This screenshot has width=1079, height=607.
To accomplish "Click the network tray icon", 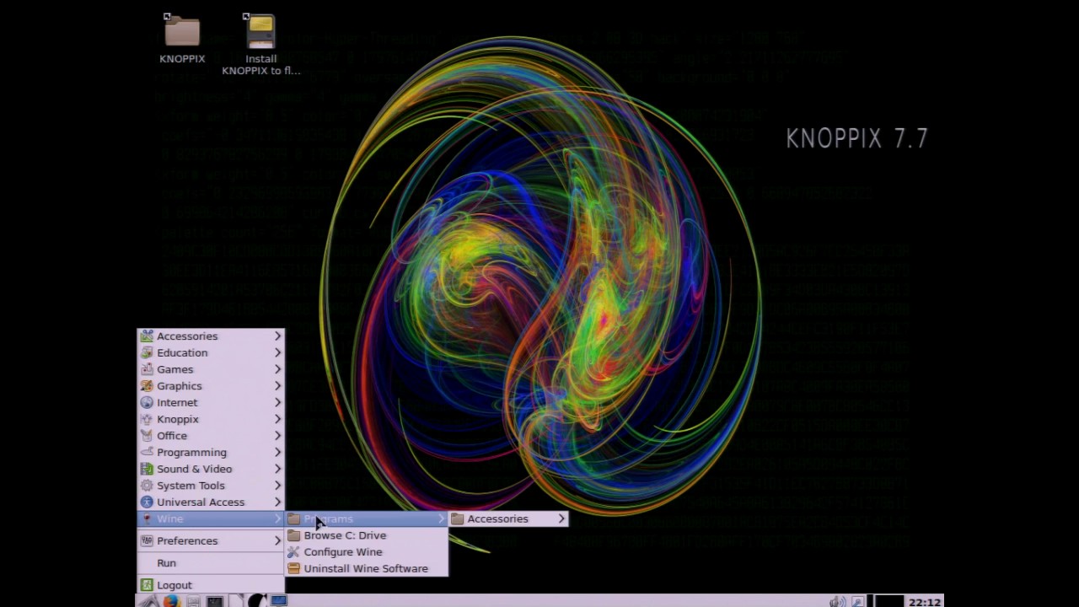I will pyautogui.click(x=858, y=601).
